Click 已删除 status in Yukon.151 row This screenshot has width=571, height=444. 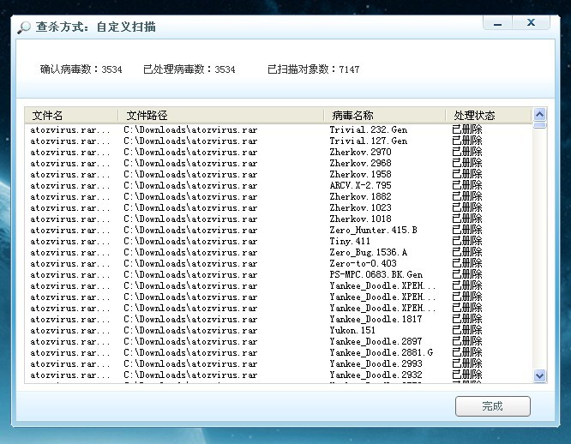467,330
